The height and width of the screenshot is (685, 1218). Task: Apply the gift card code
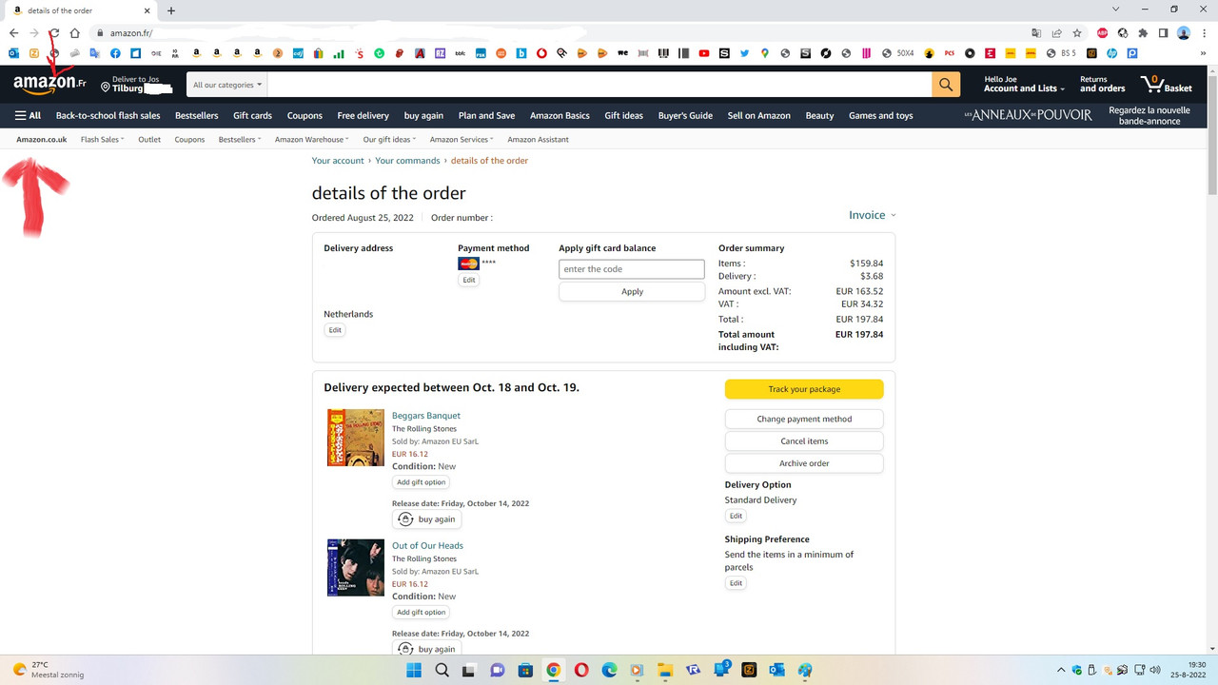(x=632, y=291)
